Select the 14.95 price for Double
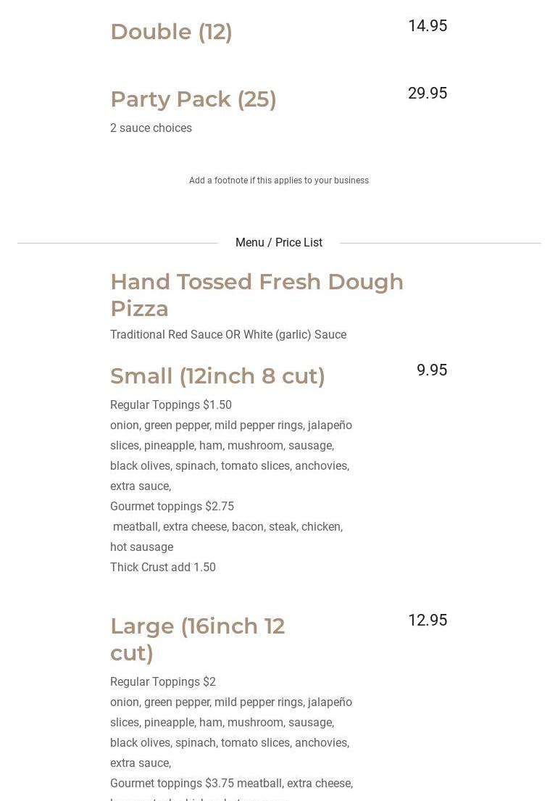Image resolution: width=558 pixels, height=801 pixels. pos(428,26)
